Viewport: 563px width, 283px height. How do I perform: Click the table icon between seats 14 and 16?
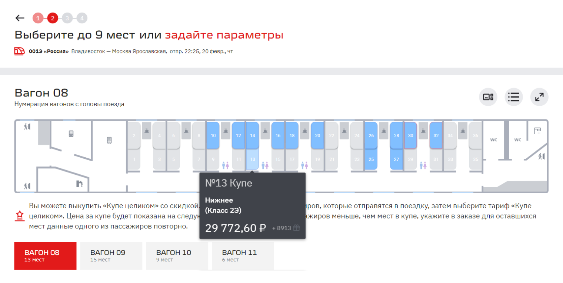[265, 131]
